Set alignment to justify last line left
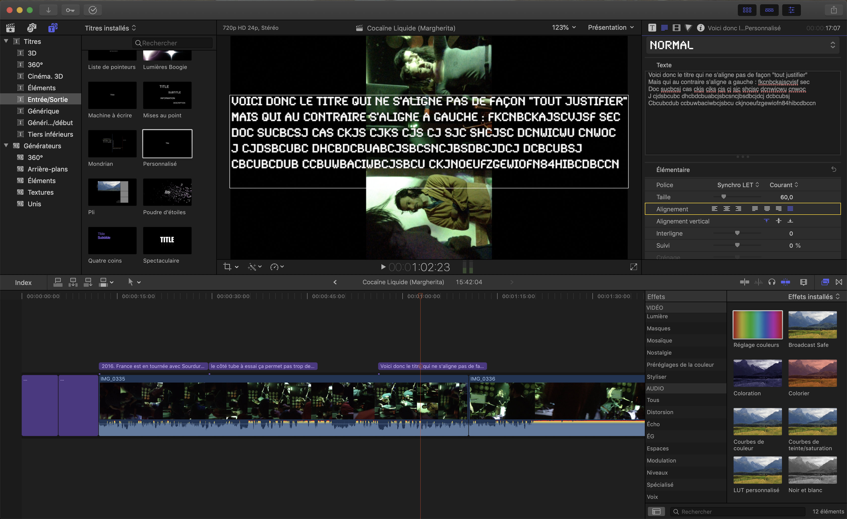 [755, 209]
